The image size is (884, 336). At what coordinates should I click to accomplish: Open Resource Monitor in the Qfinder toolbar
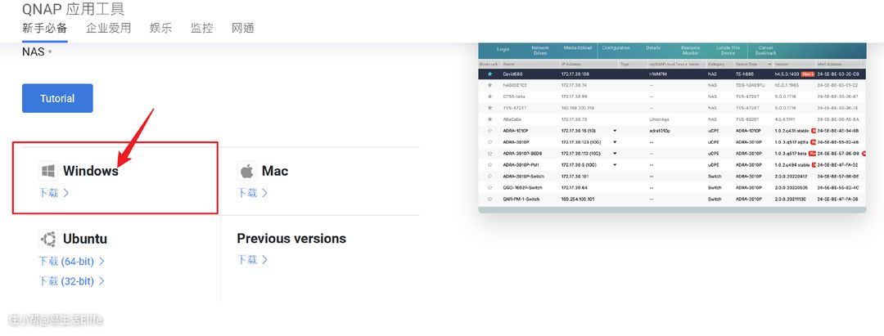click(690, 49)
